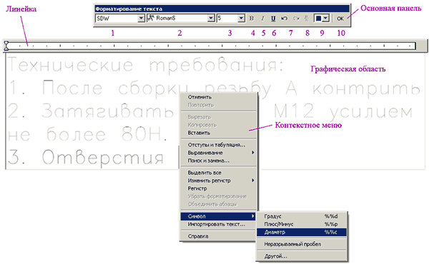Choose Выделить все in the context menu
The width and height of the screenshot is (429, 264).
[x=218, y=173]
